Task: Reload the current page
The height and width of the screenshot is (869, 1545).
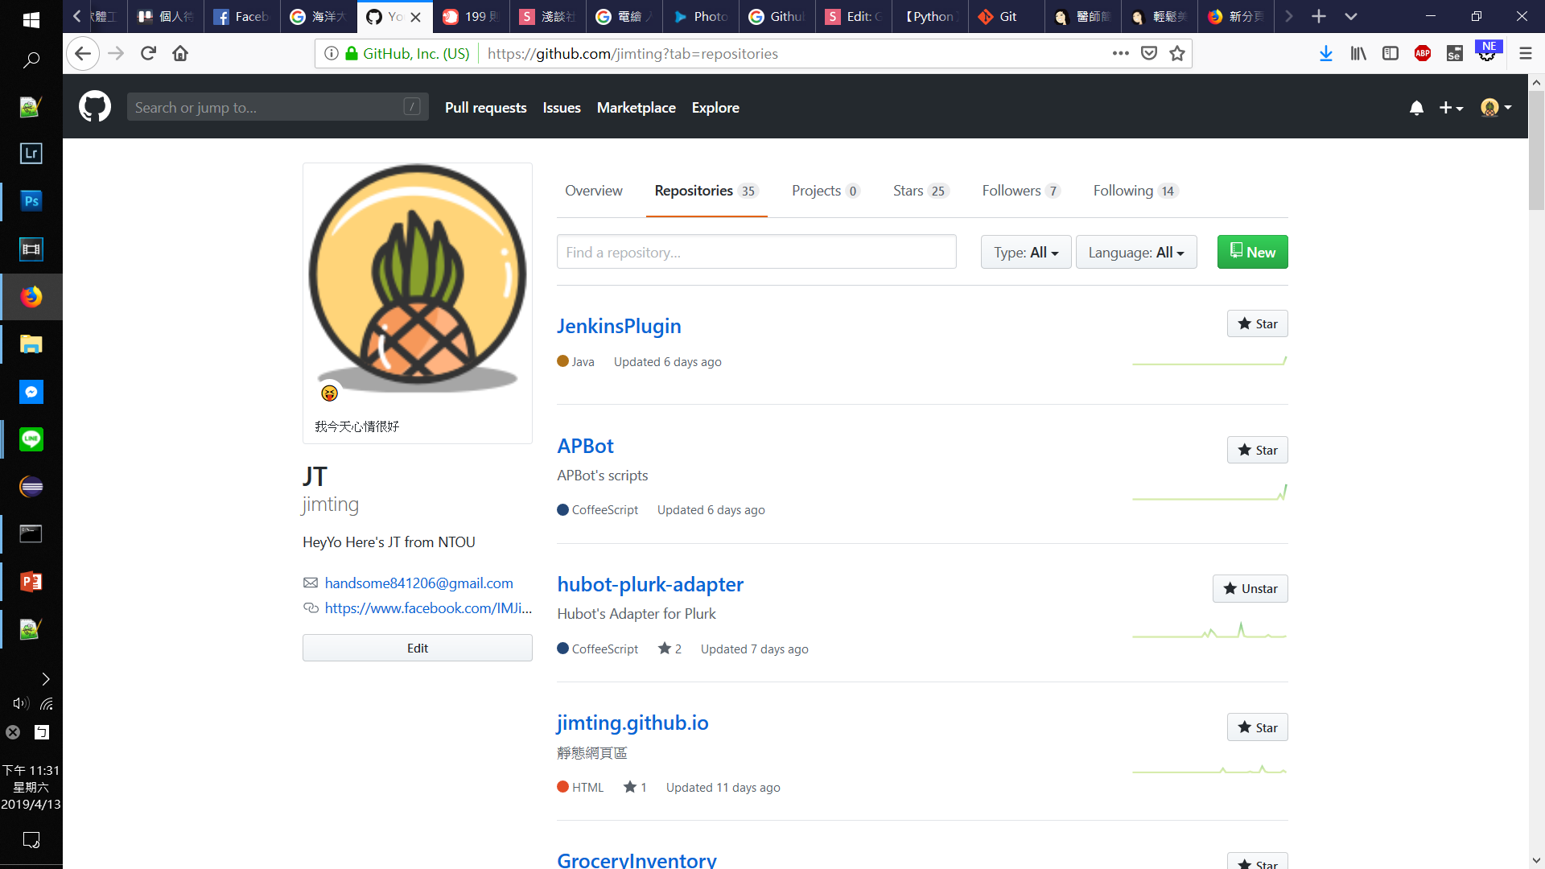Action: tap(148, 54)
